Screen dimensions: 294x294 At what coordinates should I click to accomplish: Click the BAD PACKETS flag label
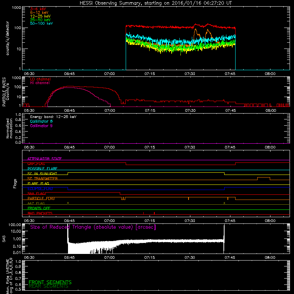coord(40,214)
